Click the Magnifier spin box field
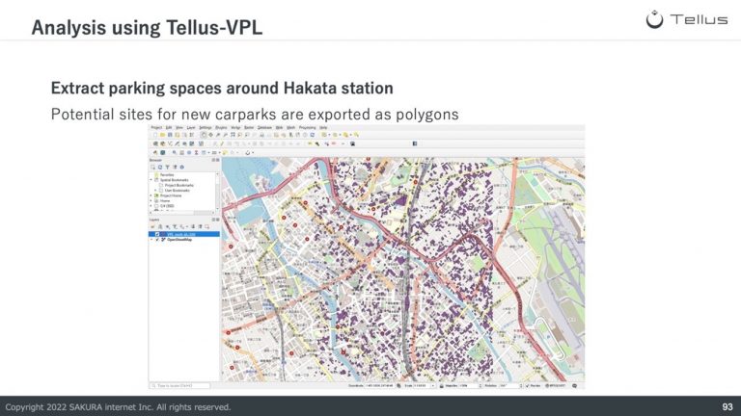Image resolution: width=741 pixels, height=416 pixels. [471, 386]
